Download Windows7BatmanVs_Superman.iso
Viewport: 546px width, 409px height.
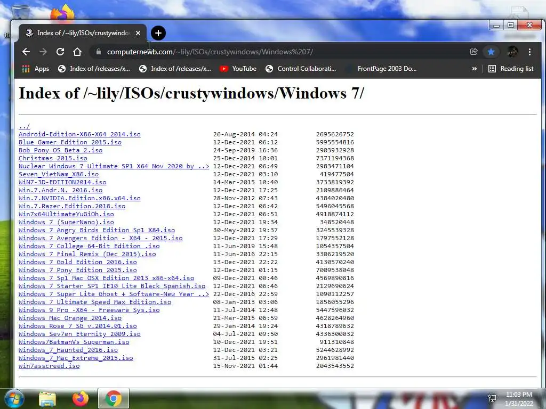(x=74, y=342)
